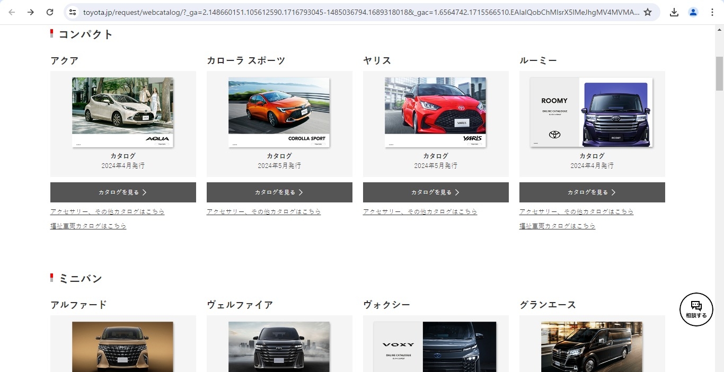Screen dimensions: 724x372
Task: View the ルーミー catalog button
Action: click(592, 192)
